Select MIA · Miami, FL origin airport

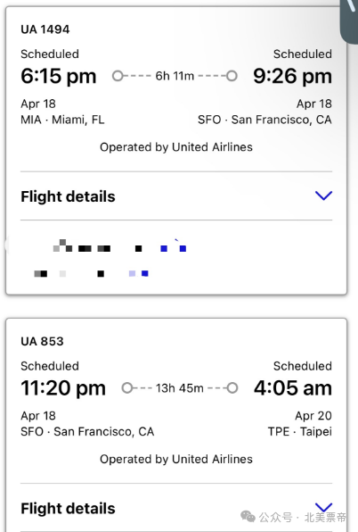pyautogui.click(x=62, y=120)
